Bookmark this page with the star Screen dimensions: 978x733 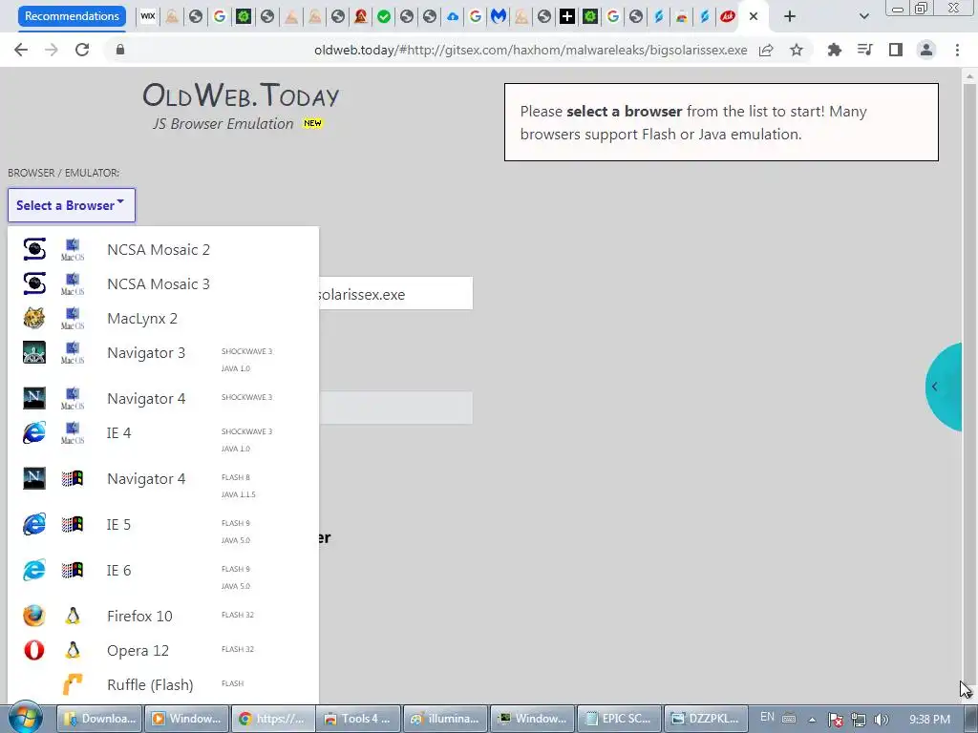pos(797,50)
